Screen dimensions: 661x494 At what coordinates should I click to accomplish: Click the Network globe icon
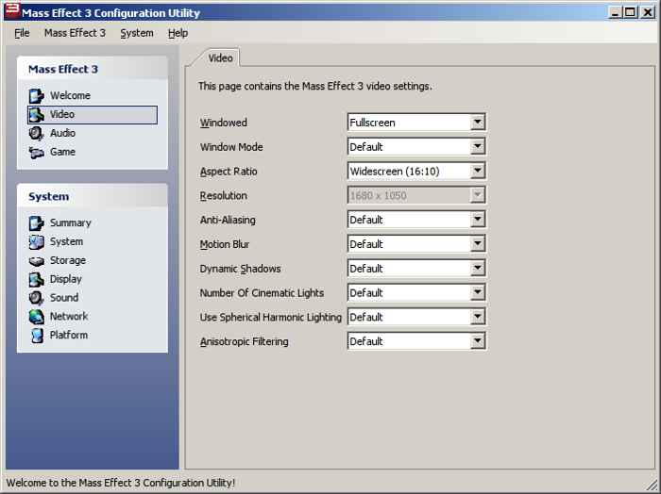(x=36, y=317)
